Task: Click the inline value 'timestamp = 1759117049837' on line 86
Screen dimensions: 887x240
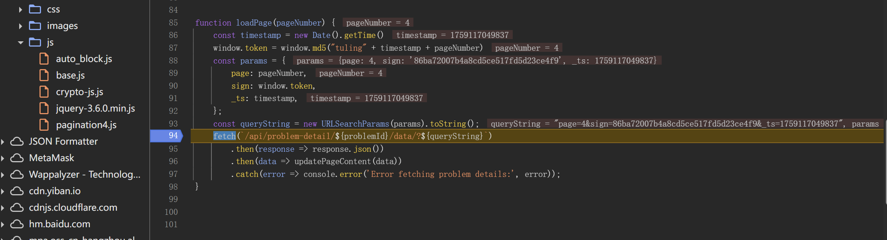Action: 453,35
